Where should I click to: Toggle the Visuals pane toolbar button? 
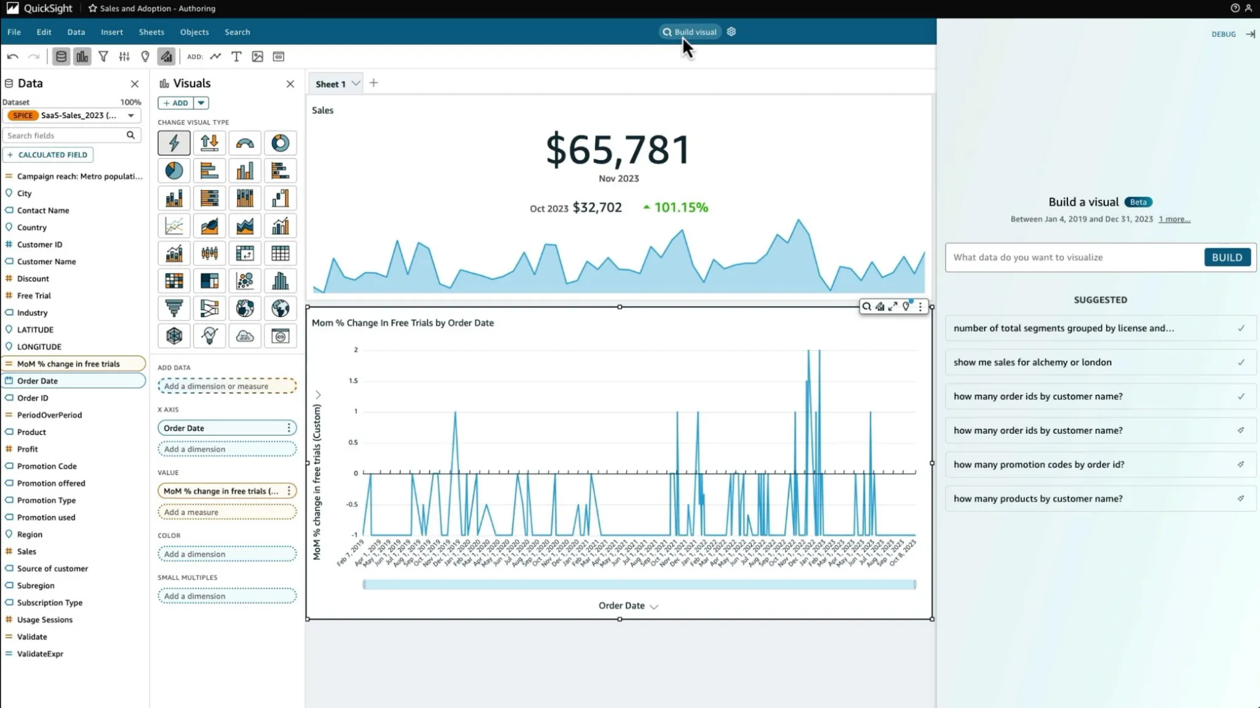[82, 57]
